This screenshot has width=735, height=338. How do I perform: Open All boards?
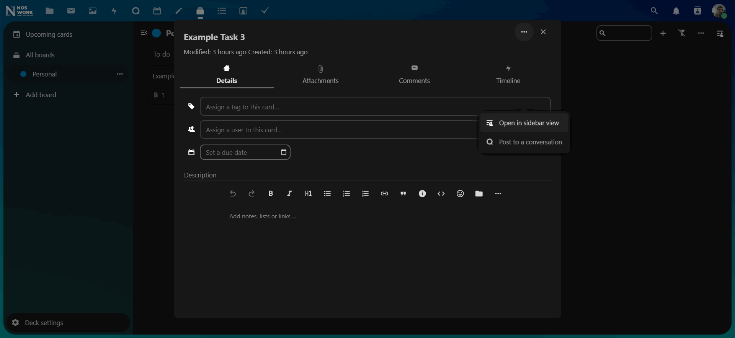(x=69, y=55)
